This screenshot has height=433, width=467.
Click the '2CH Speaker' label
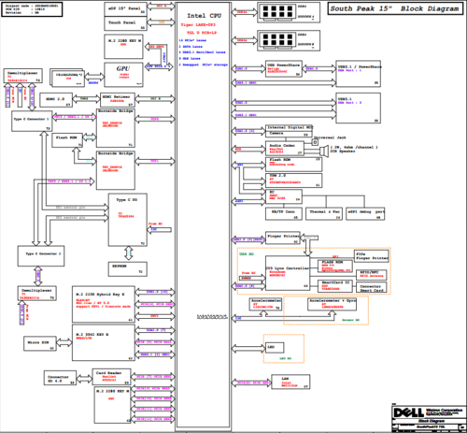pyautogui.click(x=343, y=152)
